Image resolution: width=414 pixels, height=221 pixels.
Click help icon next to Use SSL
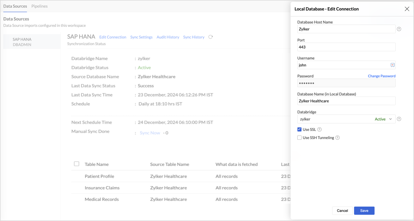coord(320,130)
